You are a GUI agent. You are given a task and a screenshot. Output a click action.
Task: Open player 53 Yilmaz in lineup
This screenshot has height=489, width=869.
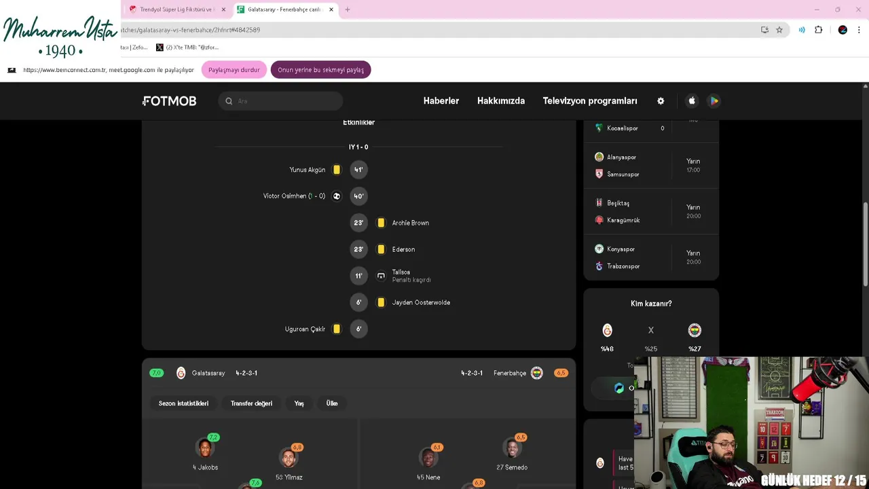[289, 463]
